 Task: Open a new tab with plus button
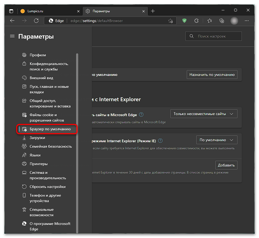click(x=153, y=11)
